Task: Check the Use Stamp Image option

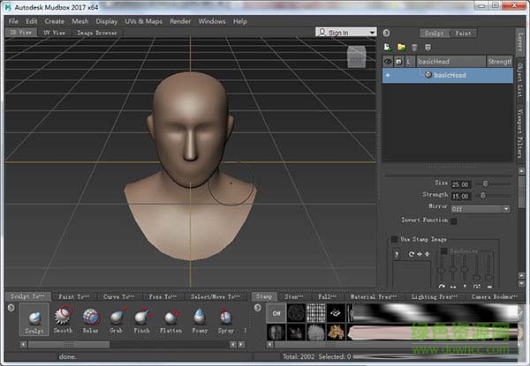Action: [x=394, y=239]
